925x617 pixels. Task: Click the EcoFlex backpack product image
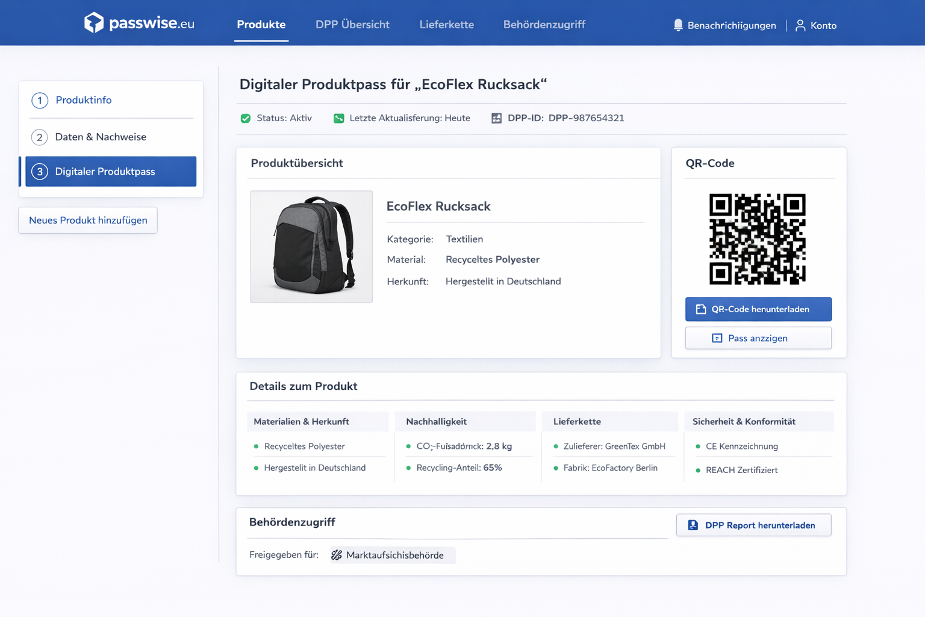click(x=311, y=246)
